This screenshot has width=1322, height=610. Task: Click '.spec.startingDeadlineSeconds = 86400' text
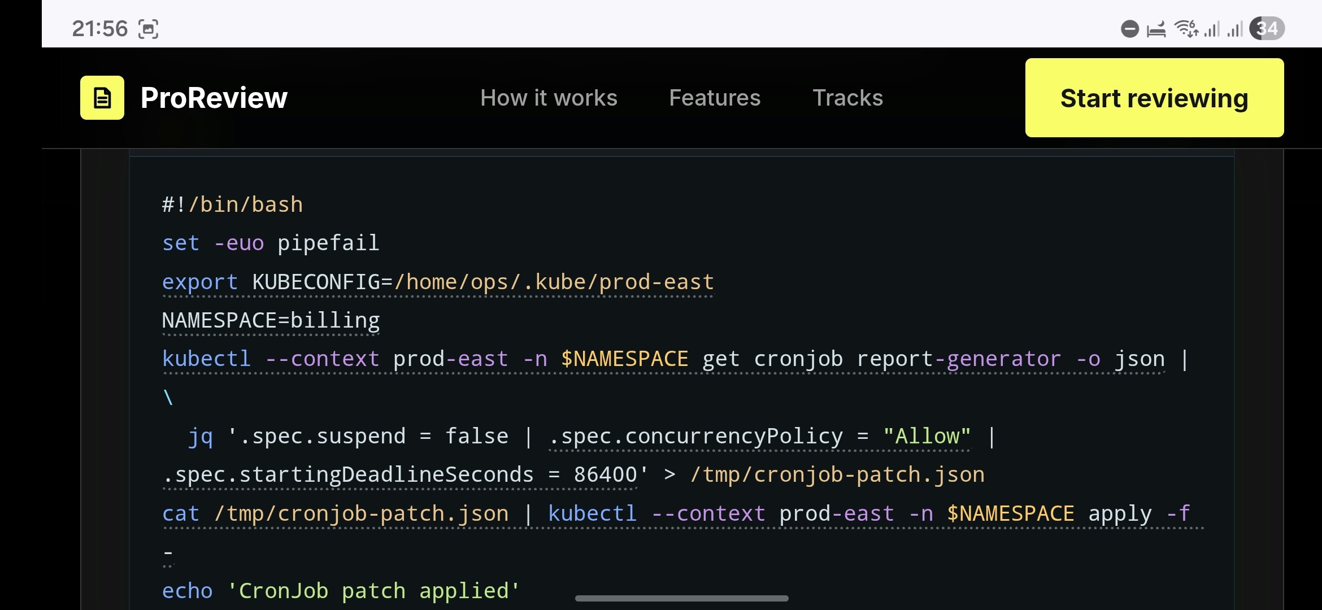point(399,474)
